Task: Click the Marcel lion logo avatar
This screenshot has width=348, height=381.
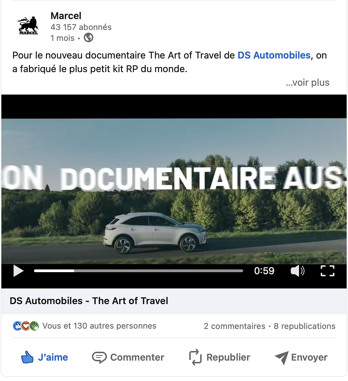Action: 28,26
